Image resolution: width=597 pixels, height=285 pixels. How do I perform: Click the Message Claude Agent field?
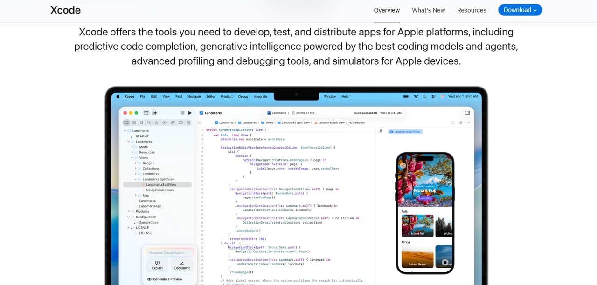coord(170,253)
